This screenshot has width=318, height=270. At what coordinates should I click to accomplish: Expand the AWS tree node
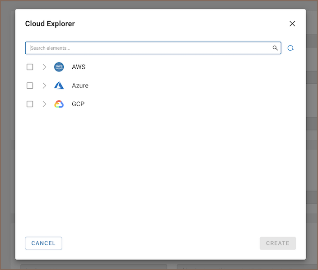[44, 67]
